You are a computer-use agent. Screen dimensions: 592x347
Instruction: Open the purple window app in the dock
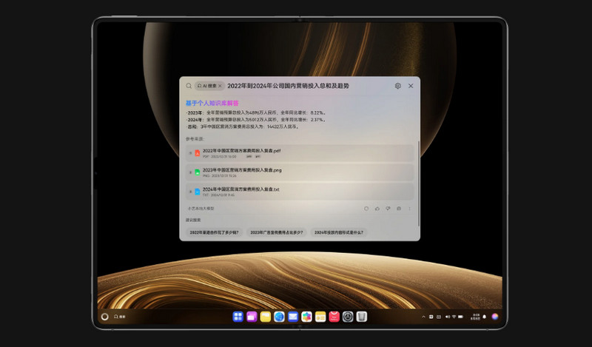(x=252, y=317)
